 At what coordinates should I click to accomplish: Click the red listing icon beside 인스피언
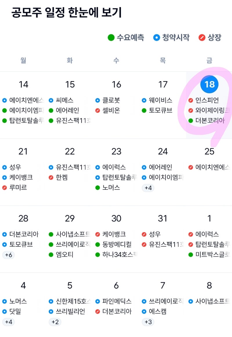point(190,100)
